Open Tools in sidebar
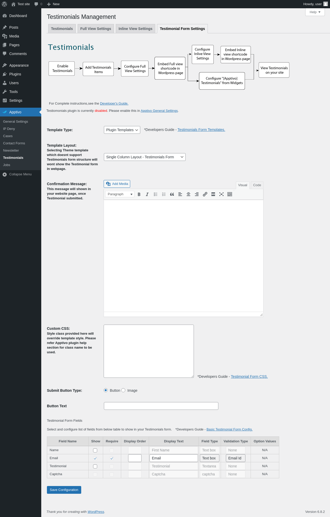Image resolution: width=330 pixels, height=517 pixels. coord(21,92)
